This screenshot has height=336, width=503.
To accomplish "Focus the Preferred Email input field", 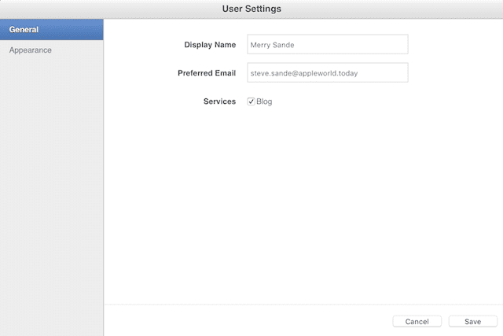I will [x=327, y=73].
